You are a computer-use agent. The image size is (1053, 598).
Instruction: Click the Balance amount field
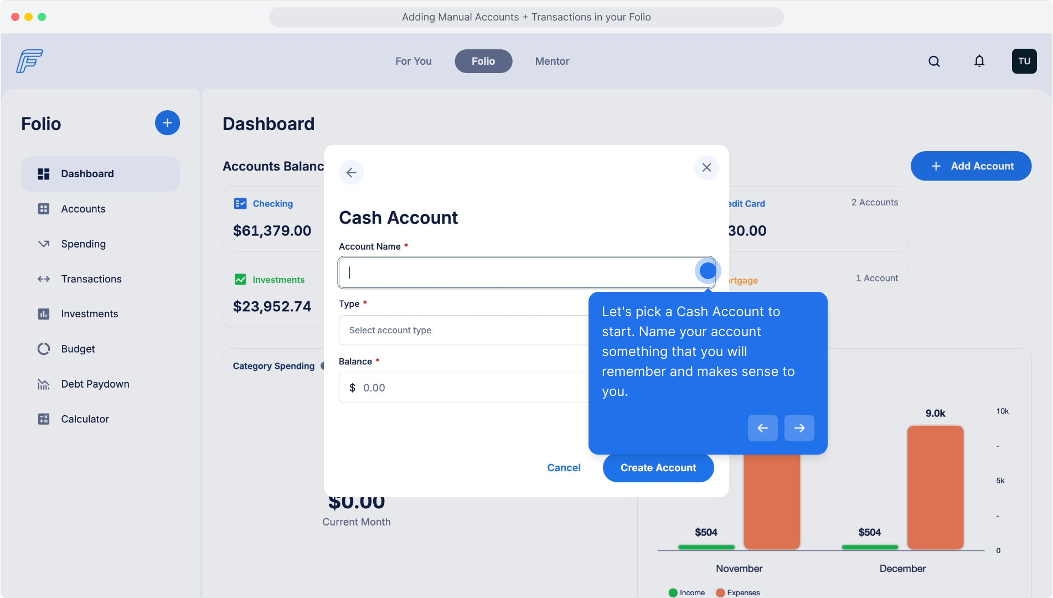coord(464,388)
